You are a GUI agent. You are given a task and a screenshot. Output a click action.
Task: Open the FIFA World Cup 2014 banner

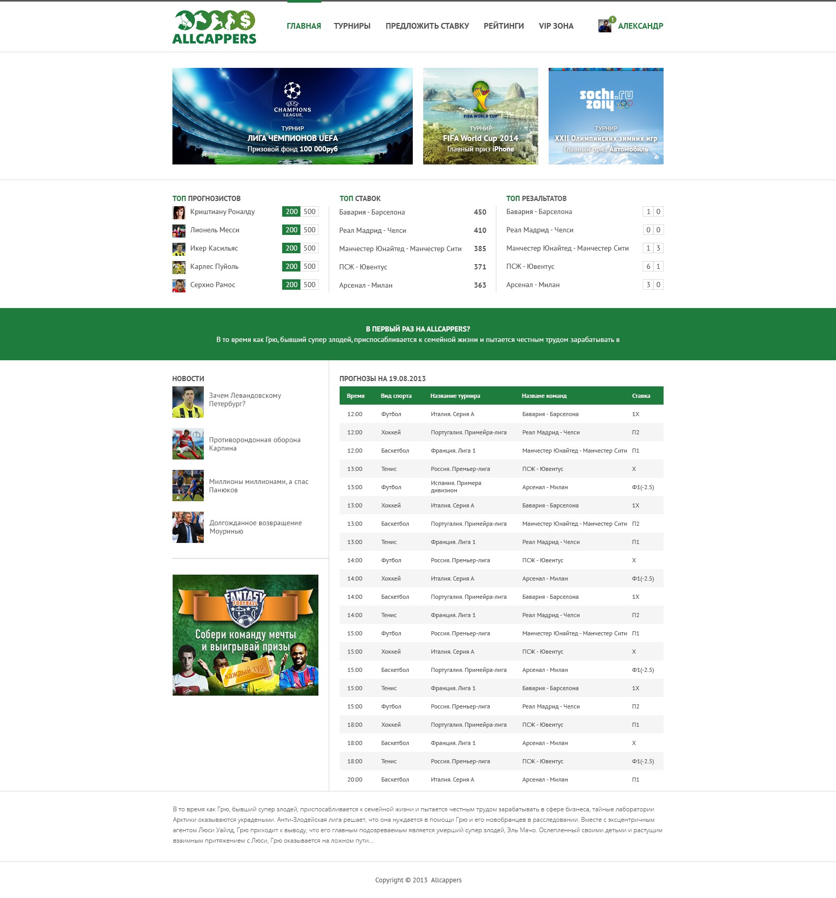[x=481, y=116]
